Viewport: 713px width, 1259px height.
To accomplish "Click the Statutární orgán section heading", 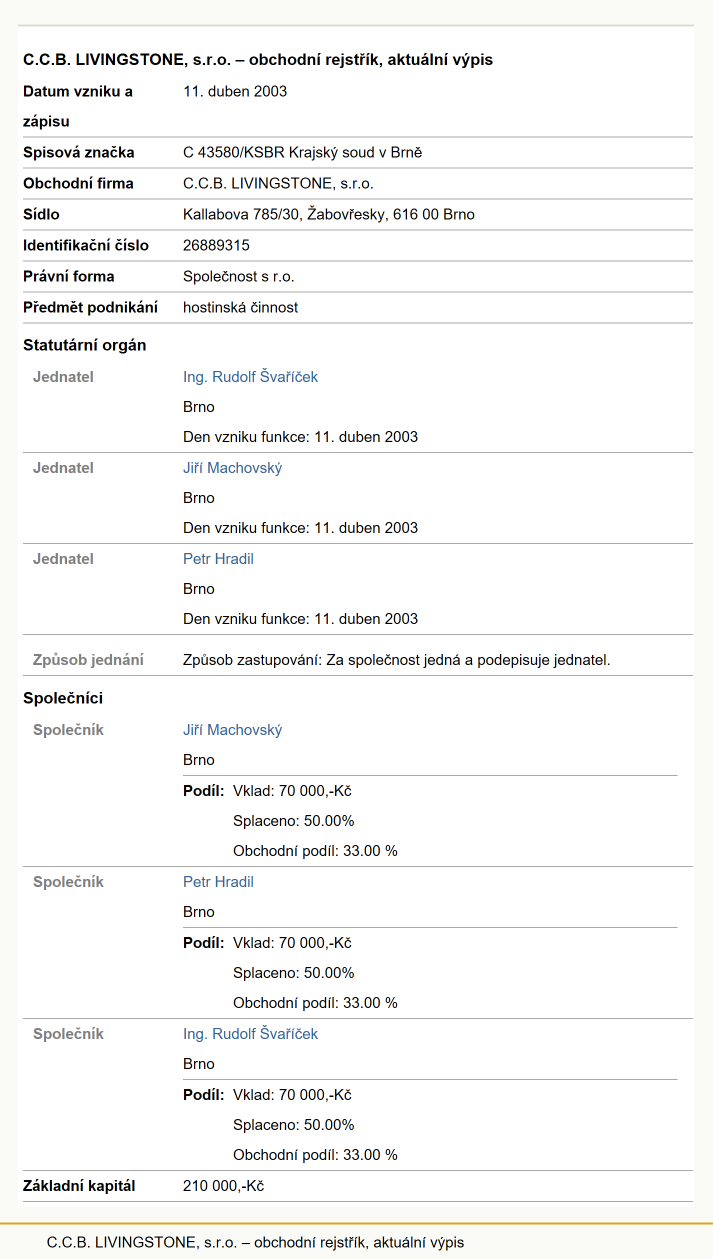I will coord(84,345).
